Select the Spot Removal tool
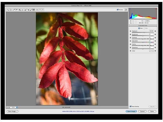Viewport: 163px width, 122px height. [x=26, y=10]
